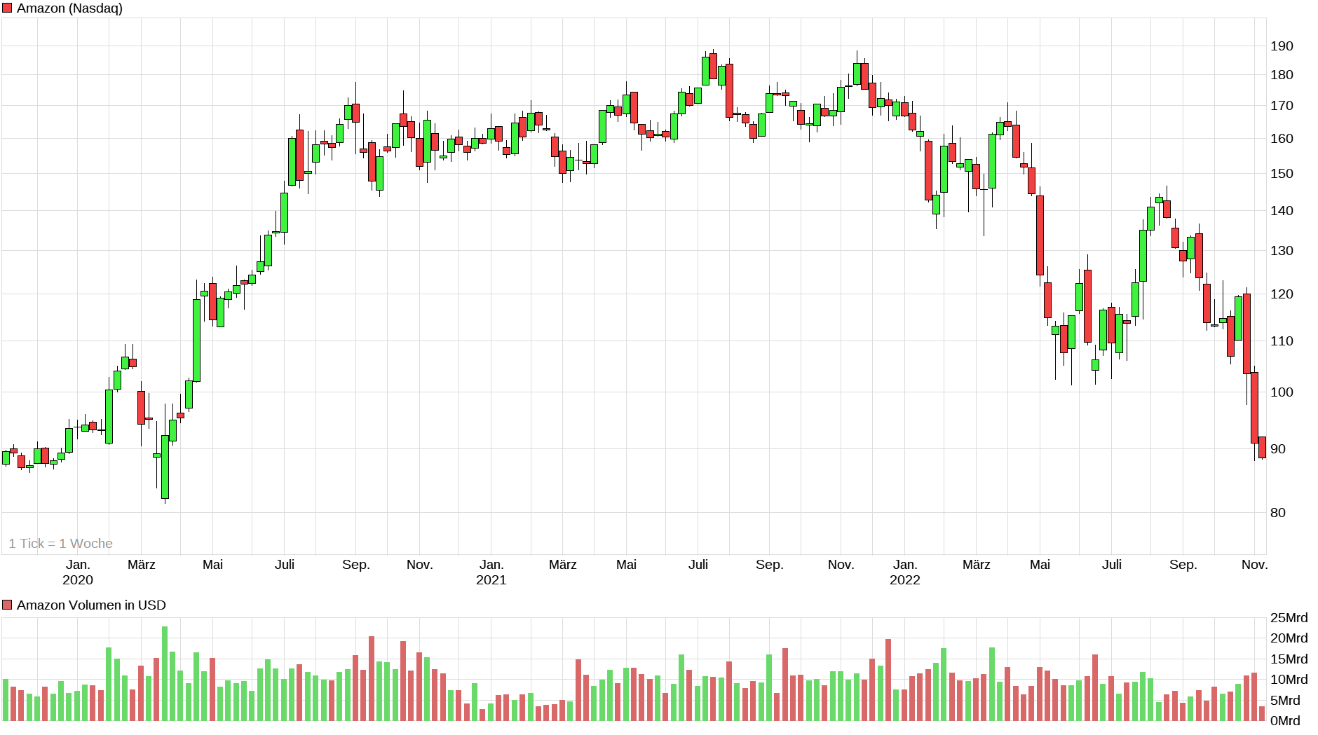The image size is (1318, 735).
Task: Click the 110 price axis label
Action: (1282, 341)
